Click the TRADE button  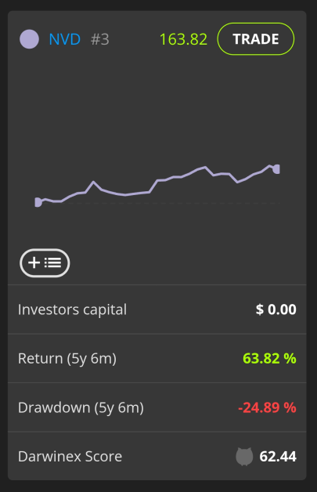tap(256, 39)
